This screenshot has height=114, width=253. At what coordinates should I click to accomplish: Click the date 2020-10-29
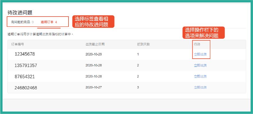point(94,54)
